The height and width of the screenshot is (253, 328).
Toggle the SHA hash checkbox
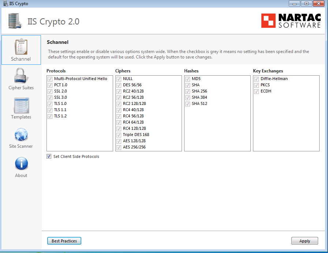[188, 85]
